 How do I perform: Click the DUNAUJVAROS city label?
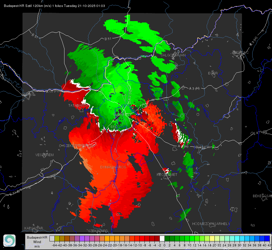(113, 167)
